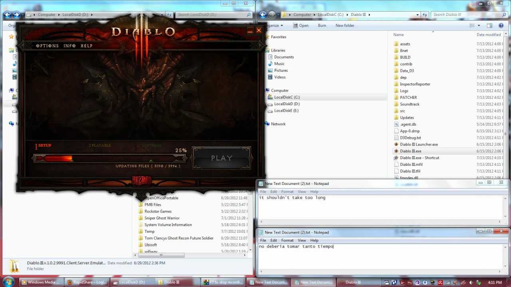Screen dimensions: 511x287
Task: Open File menu in Notepad with Spanish text
Action: [263, 240]
